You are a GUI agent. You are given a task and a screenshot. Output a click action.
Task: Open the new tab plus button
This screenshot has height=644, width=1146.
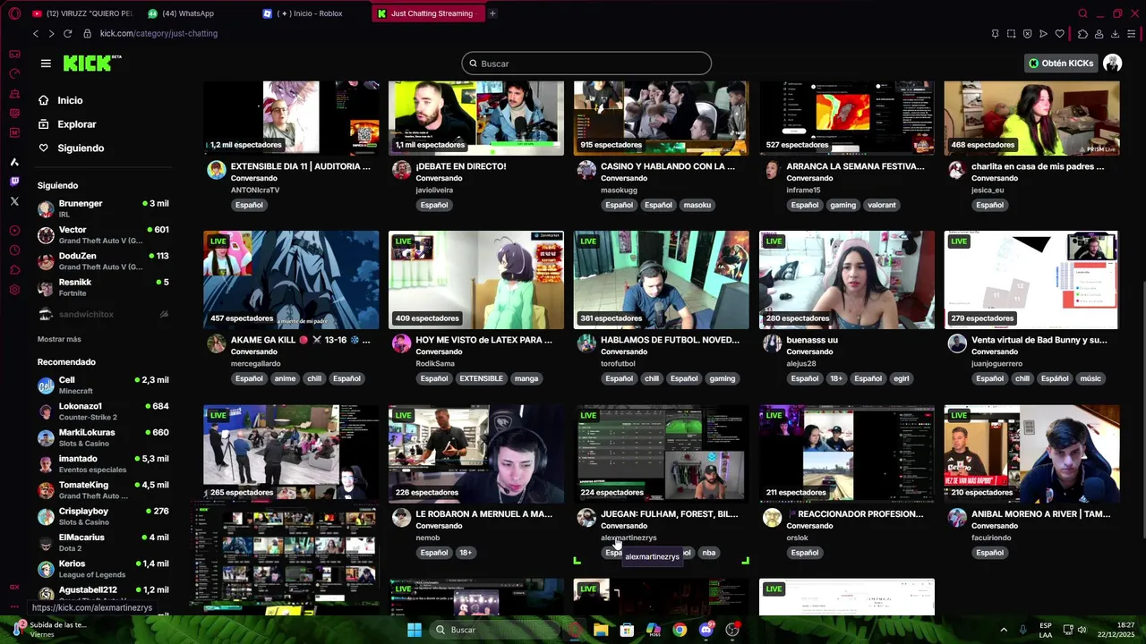click(492, 13)
